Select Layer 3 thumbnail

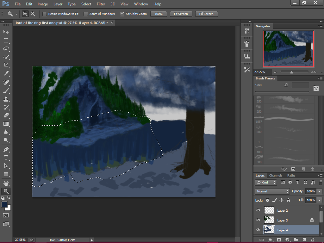(x=269, y=220)
